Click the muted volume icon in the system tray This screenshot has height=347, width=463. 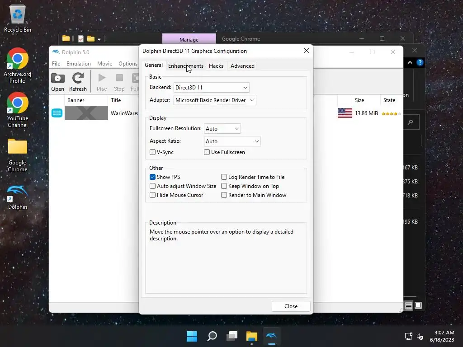(420, 336)
